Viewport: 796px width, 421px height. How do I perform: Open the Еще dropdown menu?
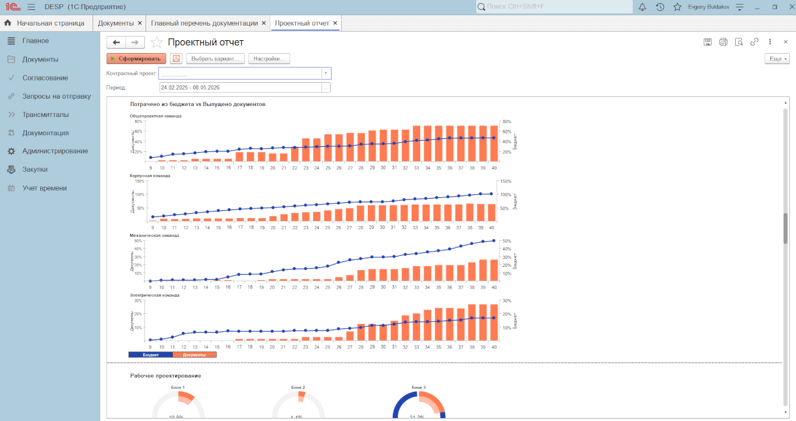click(777, 58)
